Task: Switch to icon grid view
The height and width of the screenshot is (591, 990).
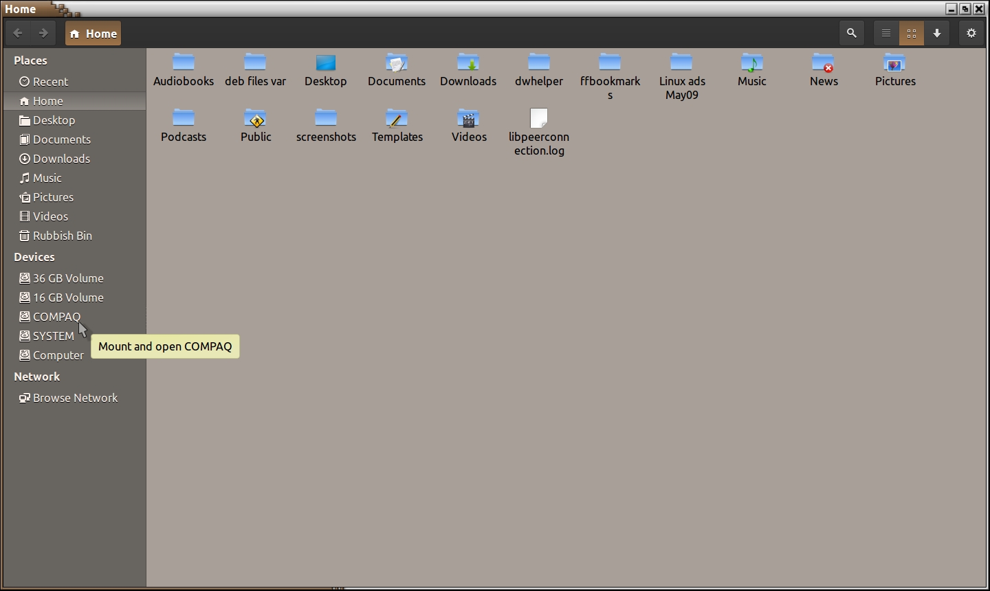Action: click(x=912, y=33)
